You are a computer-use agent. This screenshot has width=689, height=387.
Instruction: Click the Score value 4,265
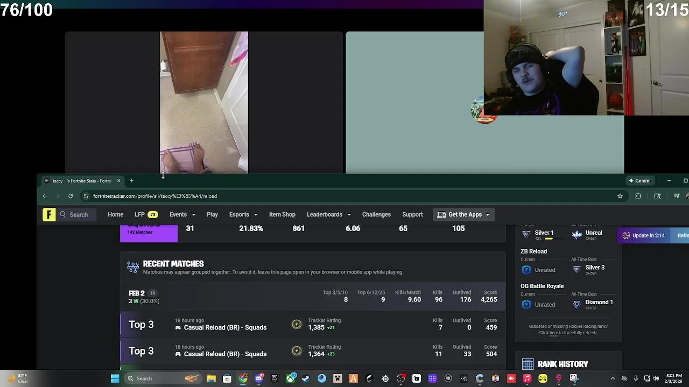pyautogui.click(x=489, y=299)
